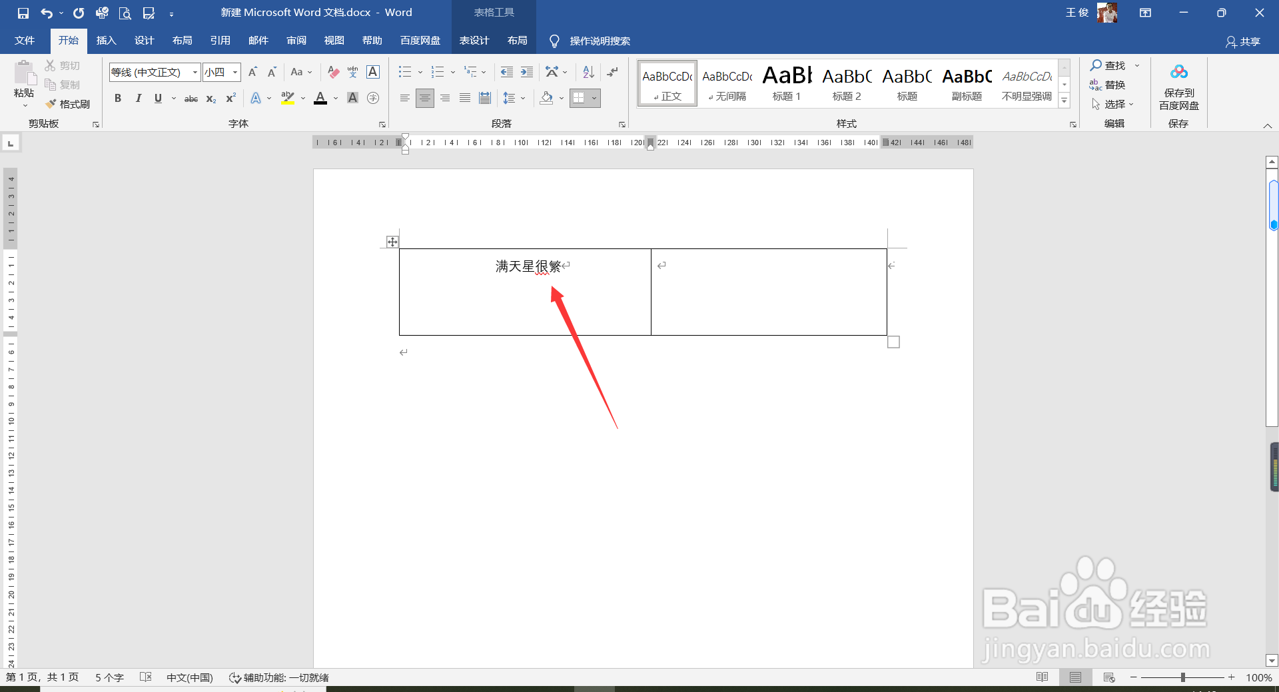Click the empty right table cell
Screen dimensions: 1279x692
coord(769,292)
